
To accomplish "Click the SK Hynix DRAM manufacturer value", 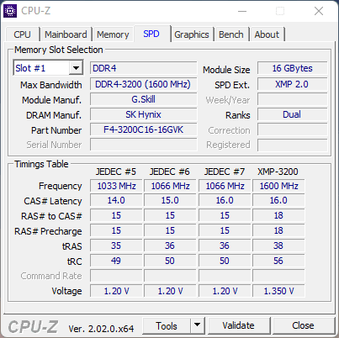I will pos(143,114).
